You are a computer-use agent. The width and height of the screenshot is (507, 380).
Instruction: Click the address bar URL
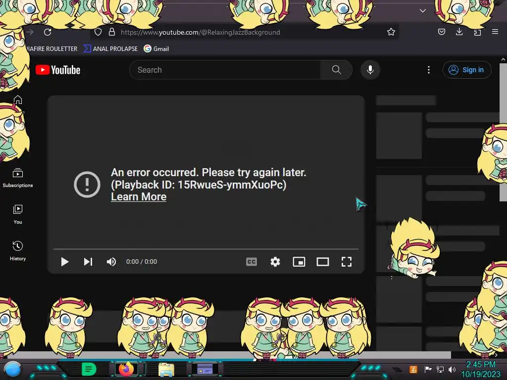[x=200, y=32]
